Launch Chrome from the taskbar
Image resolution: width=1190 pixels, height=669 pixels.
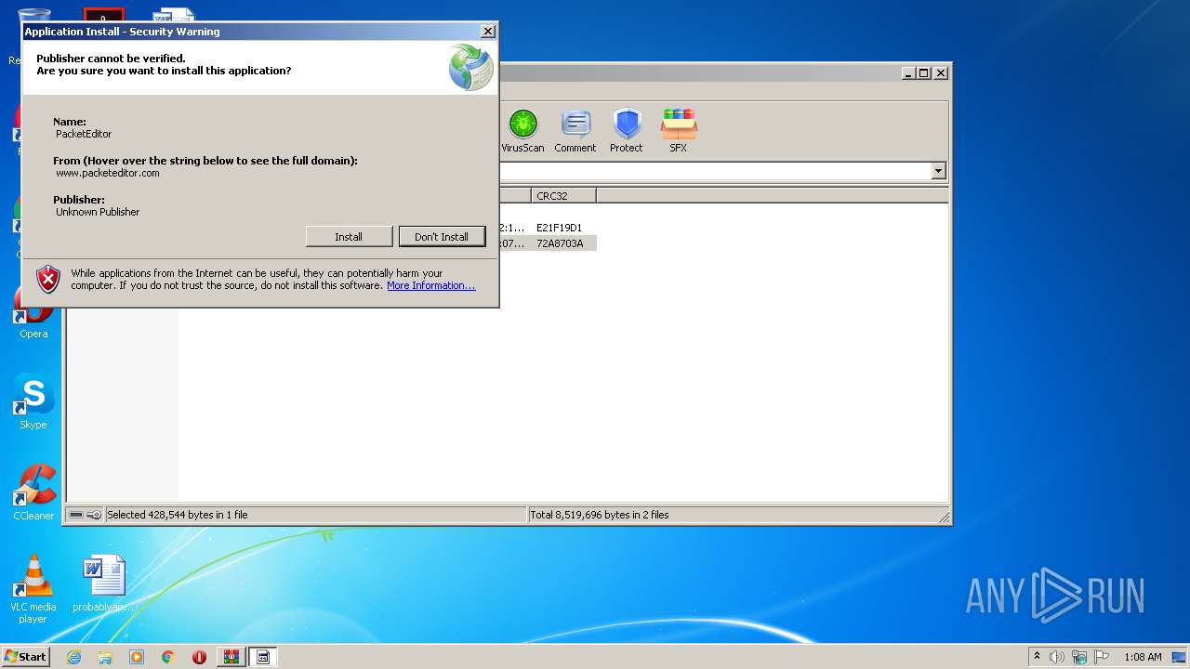pyautogui.click(x=168, y=657)
